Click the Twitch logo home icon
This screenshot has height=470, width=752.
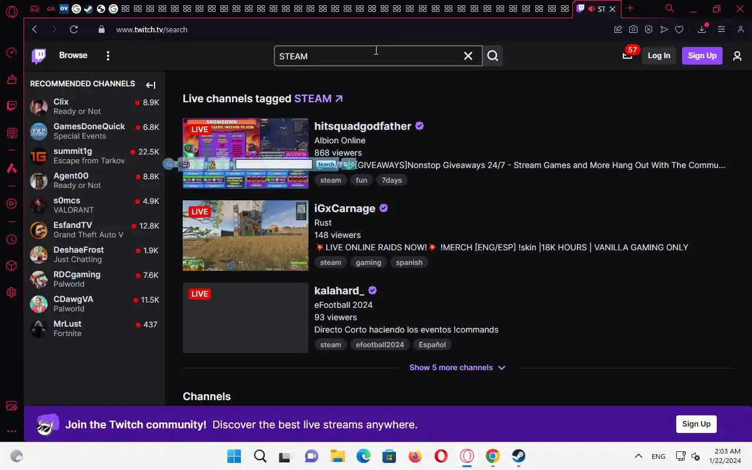39,56
